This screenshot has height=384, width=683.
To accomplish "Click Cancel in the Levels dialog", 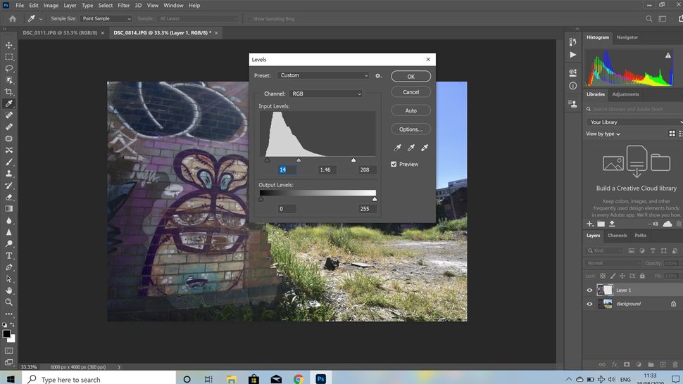I will coord(411,92).
